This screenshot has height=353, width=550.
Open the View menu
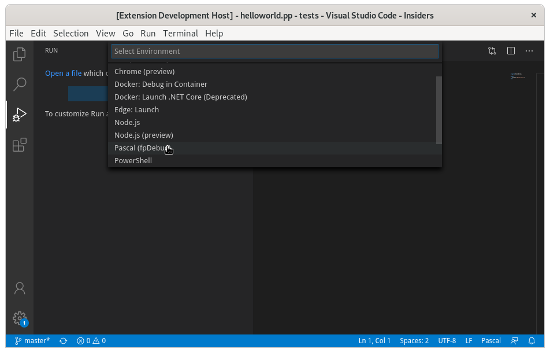pos(106,34)
